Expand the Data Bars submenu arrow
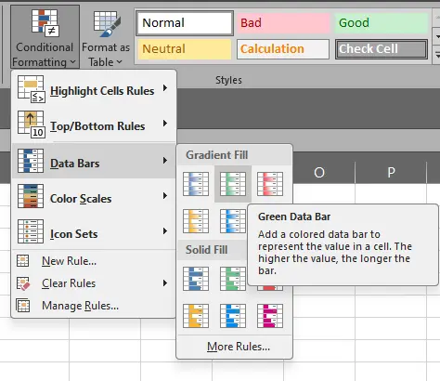Image resolution: width=440 pixels, height=381 pixels. (x=165, y=161)
